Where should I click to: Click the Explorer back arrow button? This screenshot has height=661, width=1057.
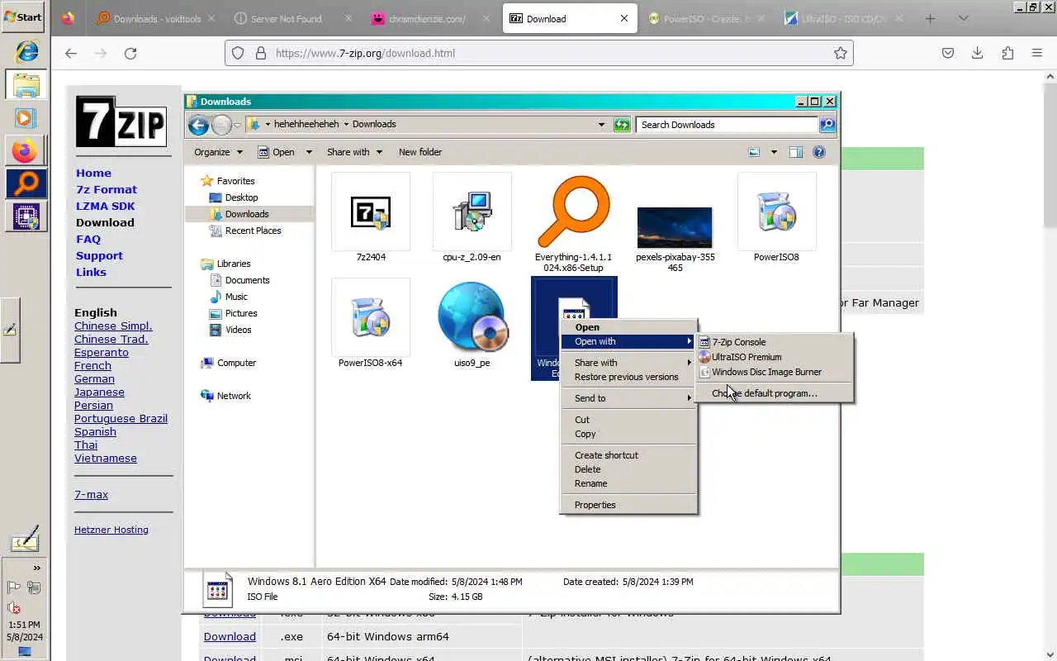pyautogui.click(x=198, y=125)
